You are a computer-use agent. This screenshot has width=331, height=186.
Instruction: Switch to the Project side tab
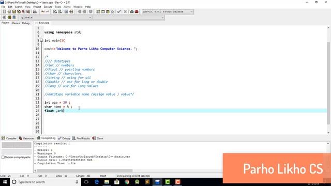5,23
